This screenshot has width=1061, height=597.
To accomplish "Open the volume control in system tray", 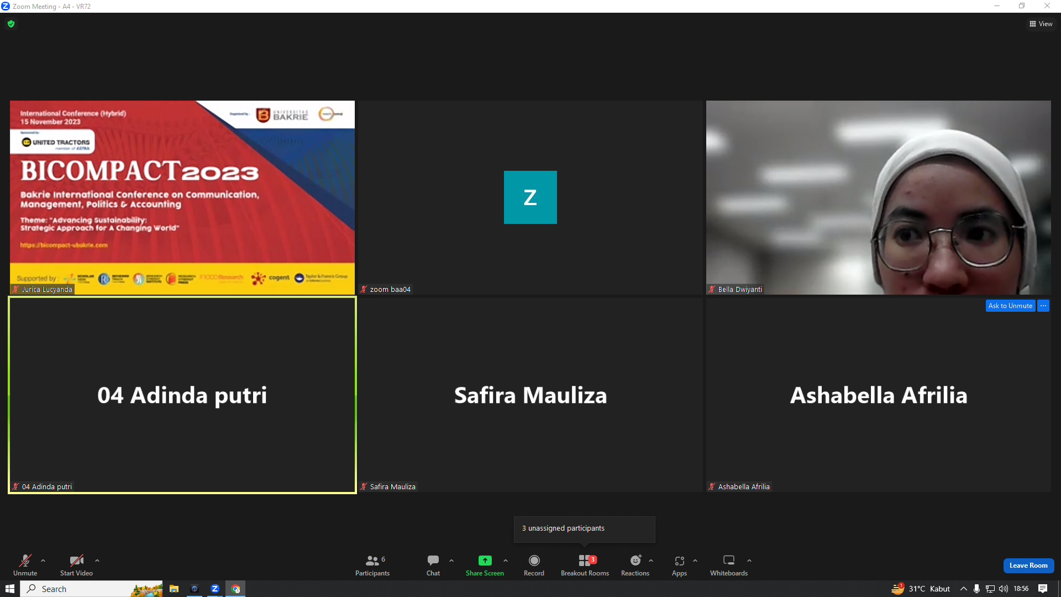I will 1004,589.
